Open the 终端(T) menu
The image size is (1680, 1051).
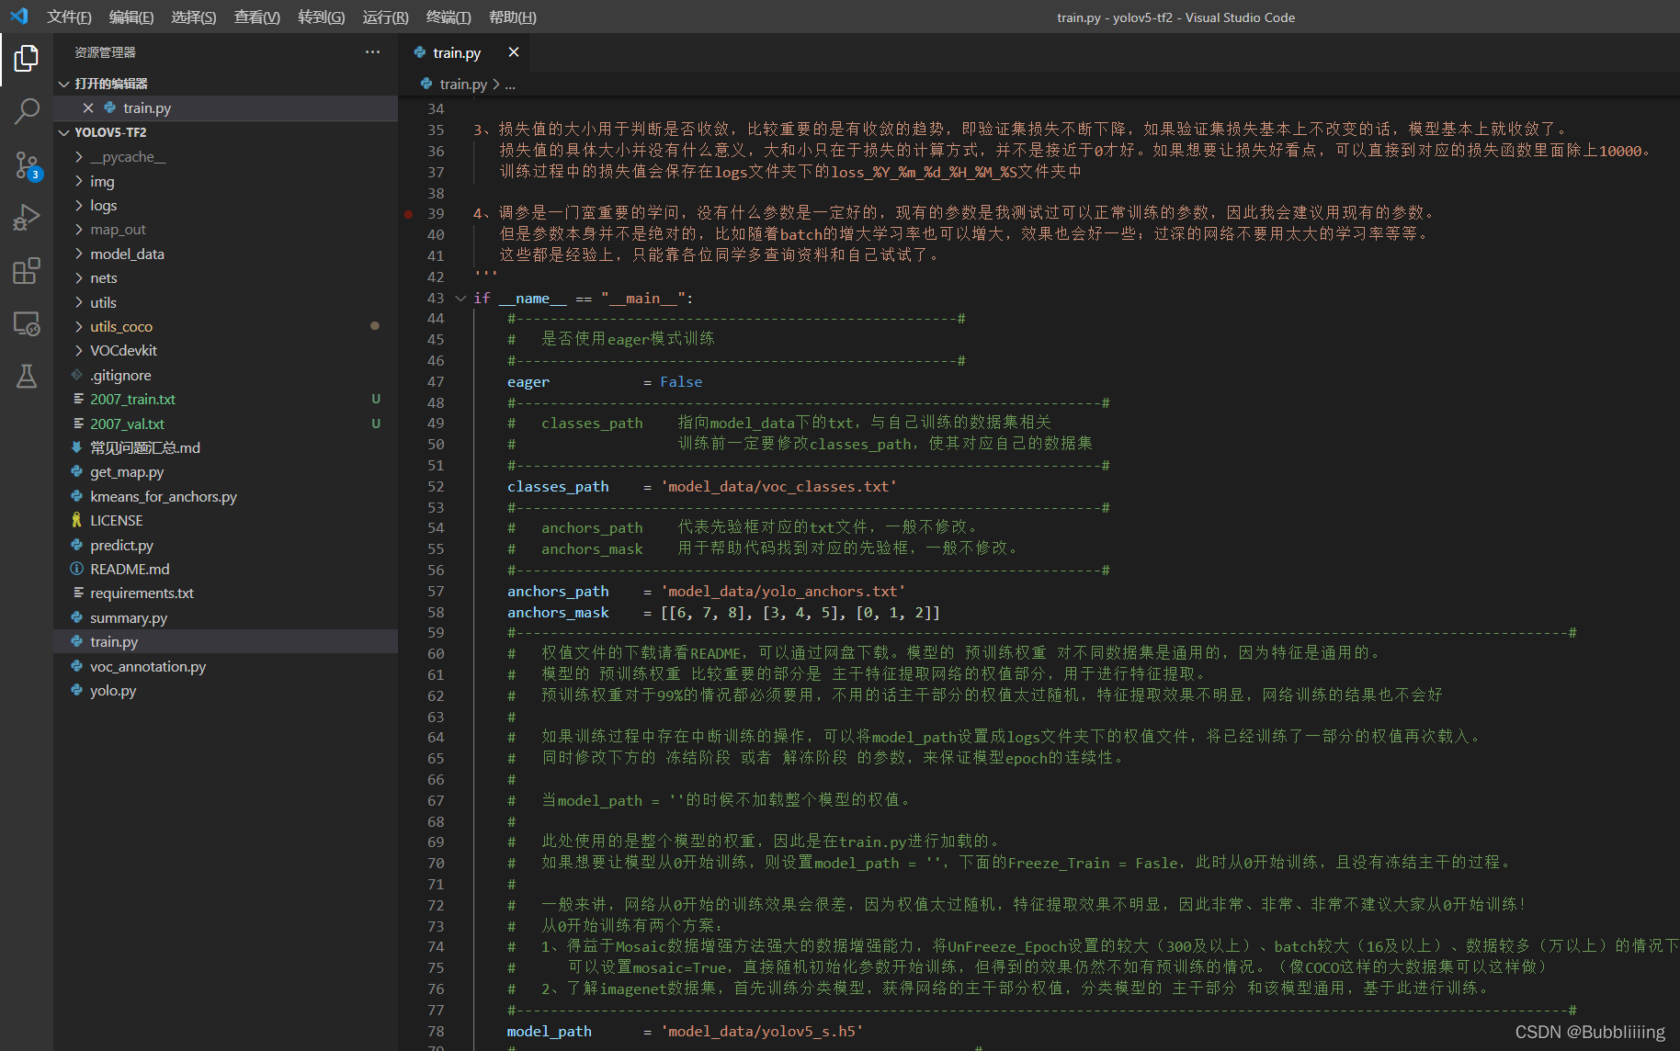click(448, 17)
